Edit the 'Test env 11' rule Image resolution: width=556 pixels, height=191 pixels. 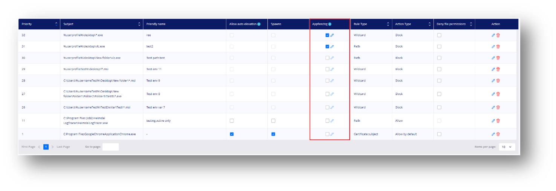[x=493, y=69]
